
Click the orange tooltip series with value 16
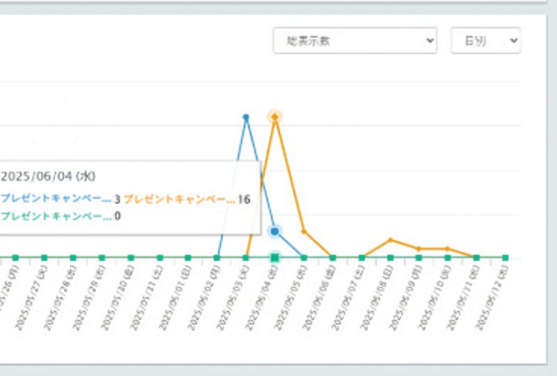click(x=187, y=199)
